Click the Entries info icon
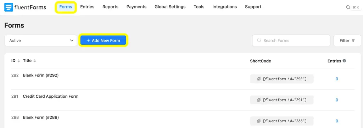Screen dimensions: 363x128 coord(344,61)
